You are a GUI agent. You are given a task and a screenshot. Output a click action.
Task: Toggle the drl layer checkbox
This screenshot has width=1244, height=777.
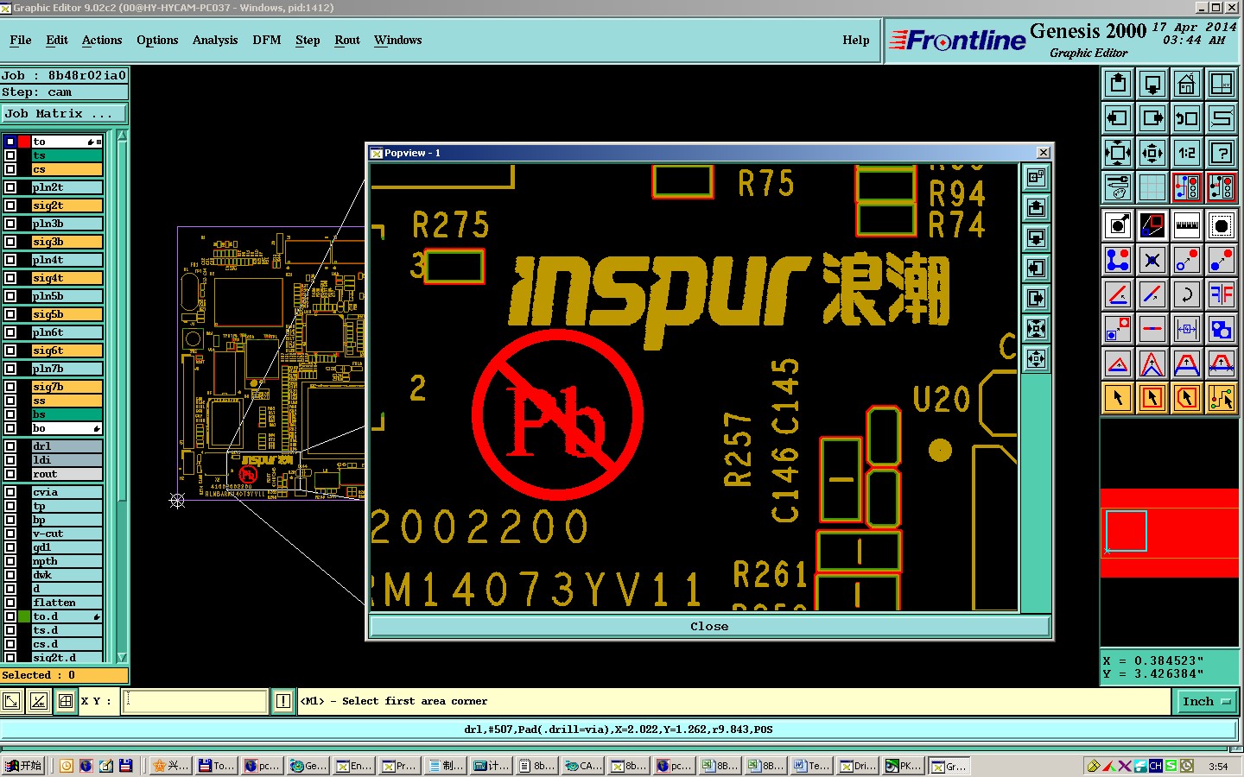tap(10, 446)
